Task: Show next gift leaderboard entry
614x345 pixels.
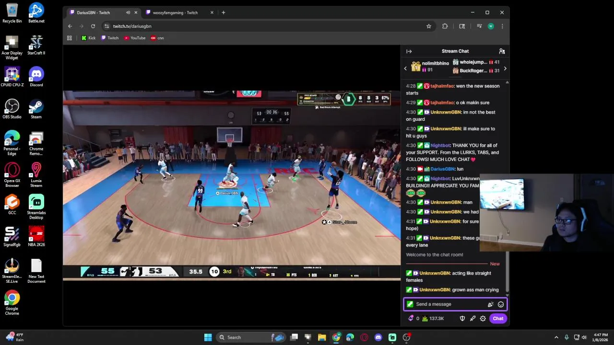Action: coord(505,69)
